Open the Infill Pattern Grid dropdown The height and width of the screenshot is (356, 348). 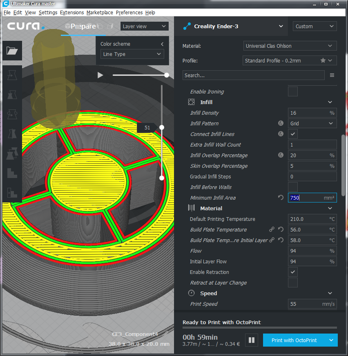pos(312,123)
